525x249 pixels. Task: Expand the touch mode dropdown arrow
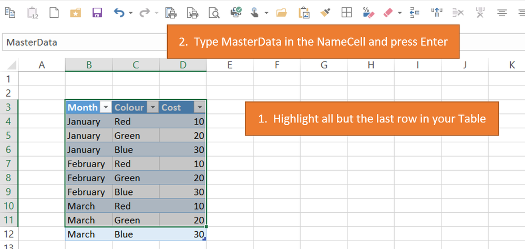pyautogui.click(x=266, y=13)
